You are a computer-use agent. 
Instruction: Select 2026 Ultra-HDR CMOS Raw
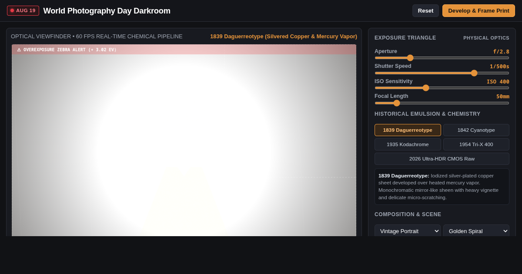[x=442, y=159]
